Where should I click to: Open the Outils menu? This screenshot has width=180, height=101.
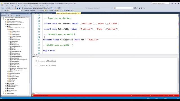[37, 6]
